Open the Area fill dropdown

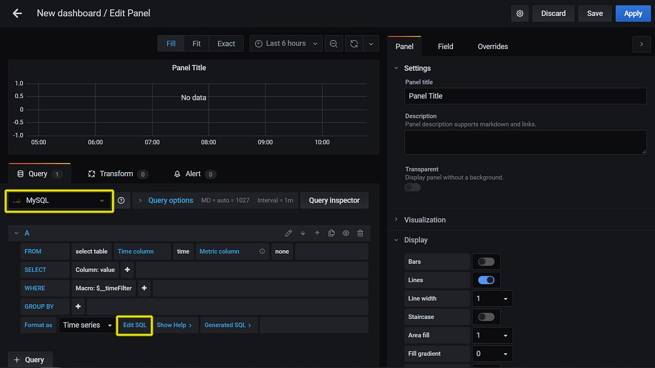pos(492,335)
